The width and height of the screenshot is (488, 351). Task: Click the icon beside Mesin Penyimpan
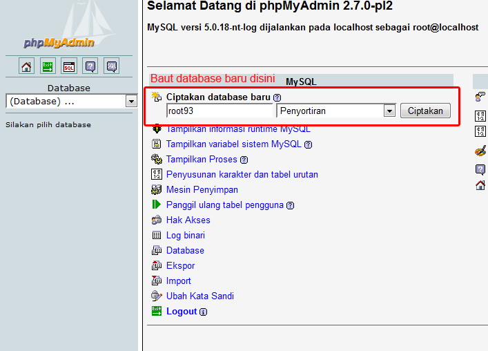(156, 189)
